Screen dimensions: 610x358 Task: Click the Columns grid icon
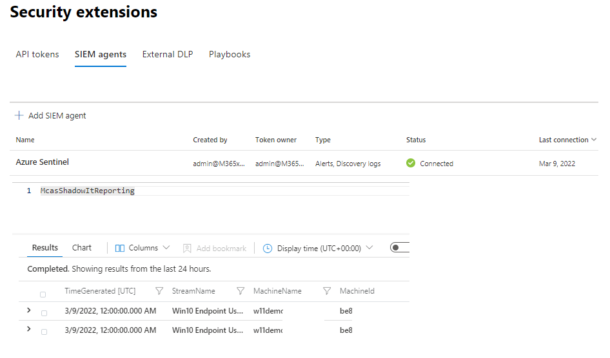(x=120, y=248)
